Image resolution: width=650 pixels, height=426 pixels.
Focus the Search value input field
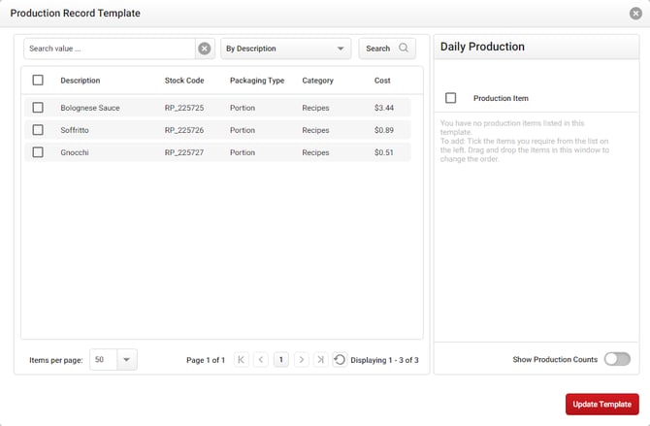(x=110, y=49)
